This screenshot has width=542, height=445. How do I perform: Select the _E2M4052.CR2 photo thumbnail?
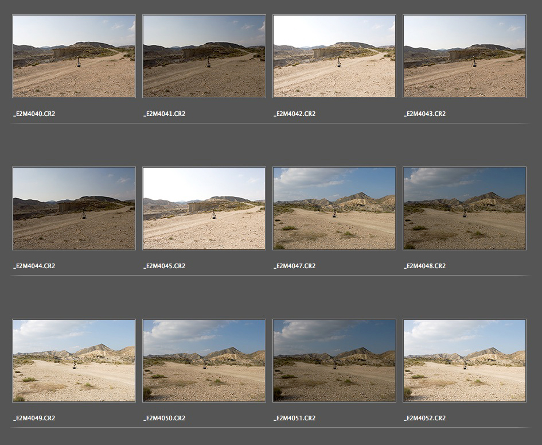(465, 361)
